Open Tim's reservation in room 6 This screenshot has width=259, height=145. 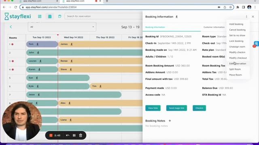coord(116,86)
